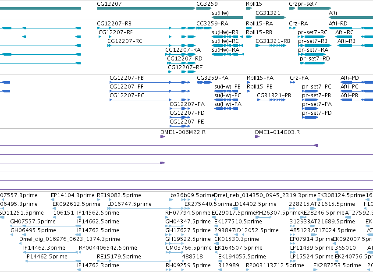Select protein Afti-PB

coord(357,100)
